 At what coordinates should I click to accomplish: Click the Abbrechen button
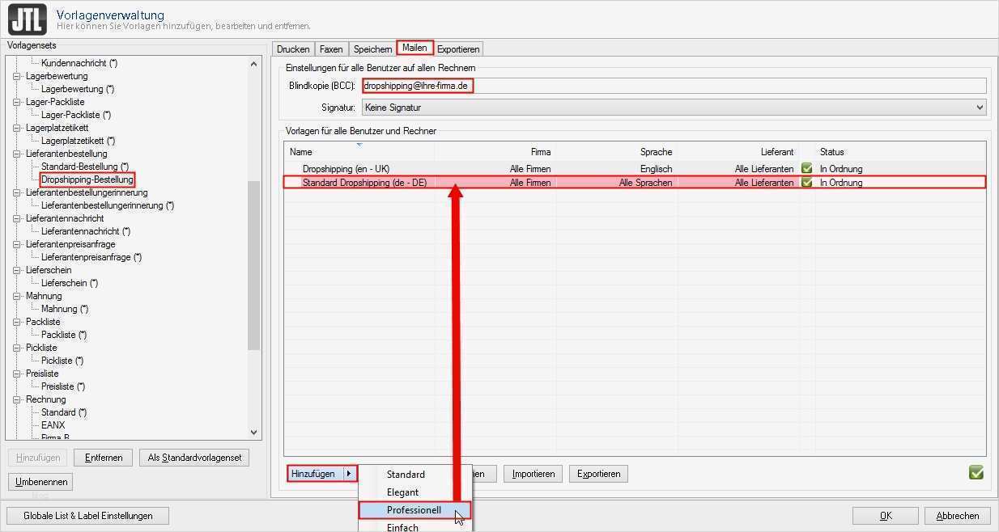pyautogui.click(x=958, y=516)
